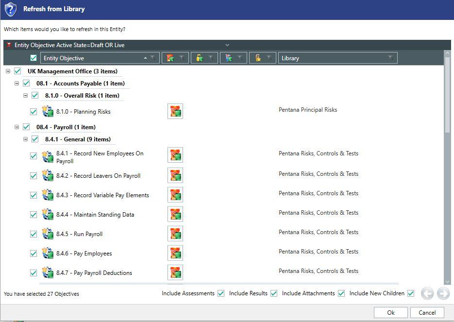The image size is (454, 322).
Task: Expand the filter bar chevron dropdown
Action: (227, 45)
